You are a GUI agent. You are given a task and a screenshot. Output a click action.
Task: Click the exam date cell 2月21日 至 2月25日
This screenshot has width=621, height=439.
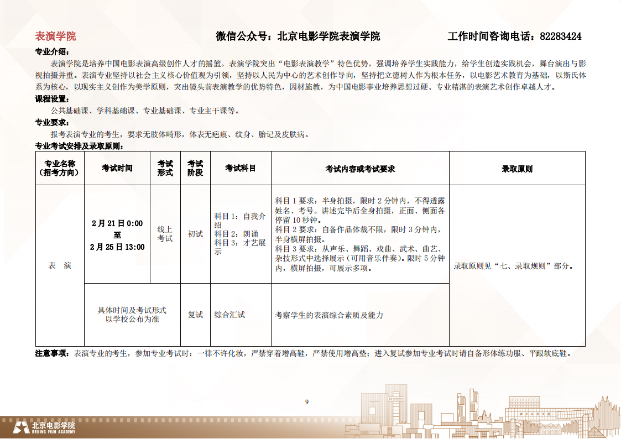point(117,235)
